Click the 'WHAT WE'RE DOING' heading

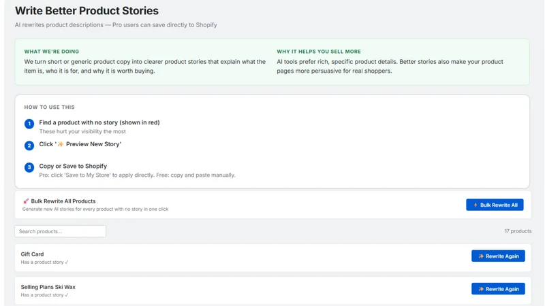52,52
